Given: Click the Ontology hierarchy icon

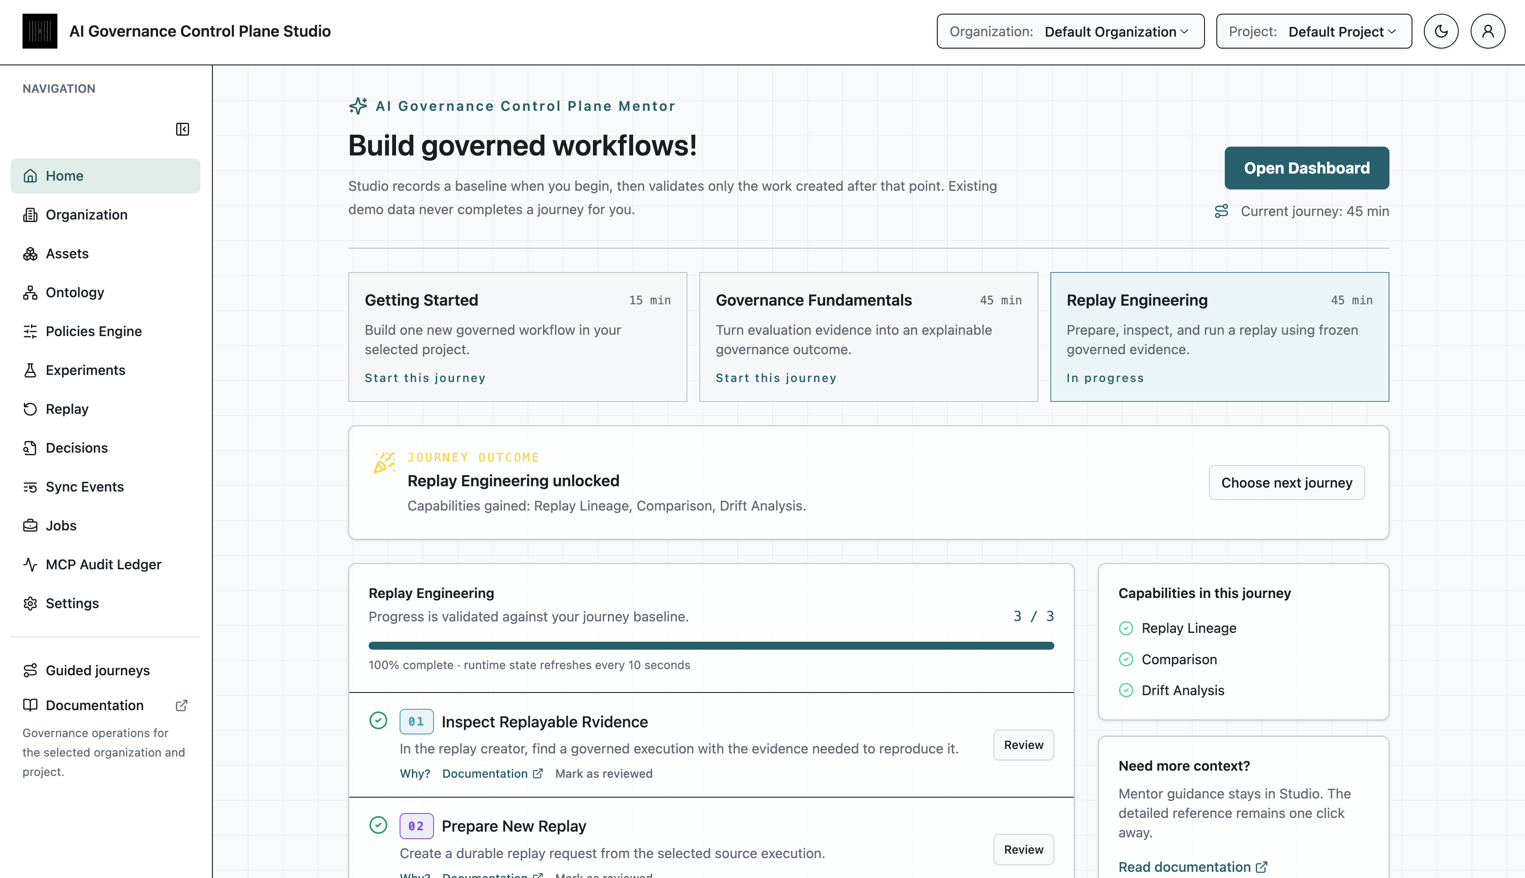Looking at the screenshot, I should click(x=30, y=292).
